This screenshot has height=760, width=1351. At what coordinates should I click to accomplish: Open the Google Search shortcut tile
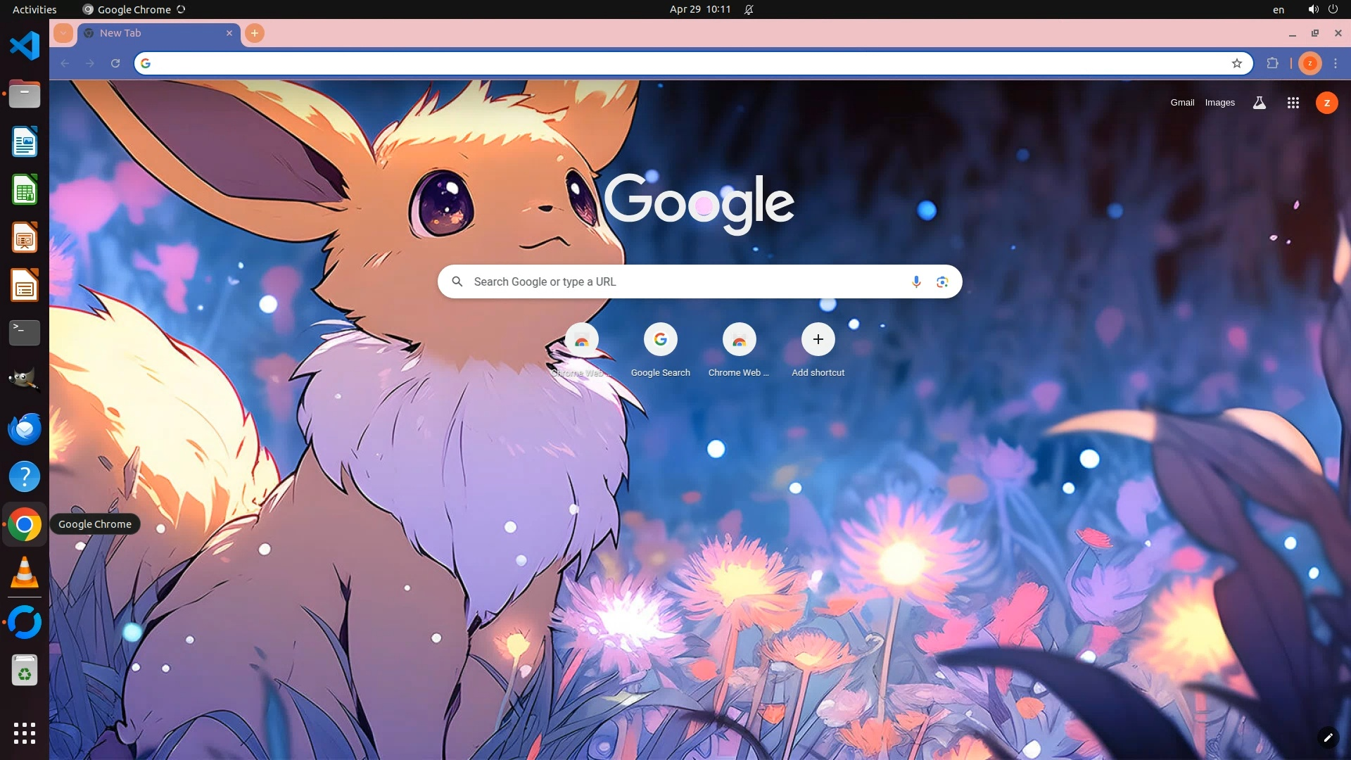[660, 340]
